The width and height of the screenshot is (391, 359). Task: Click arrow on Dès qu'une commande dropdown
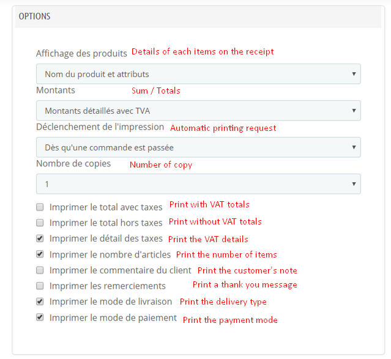pyautogui.click(x=354, y=147)
